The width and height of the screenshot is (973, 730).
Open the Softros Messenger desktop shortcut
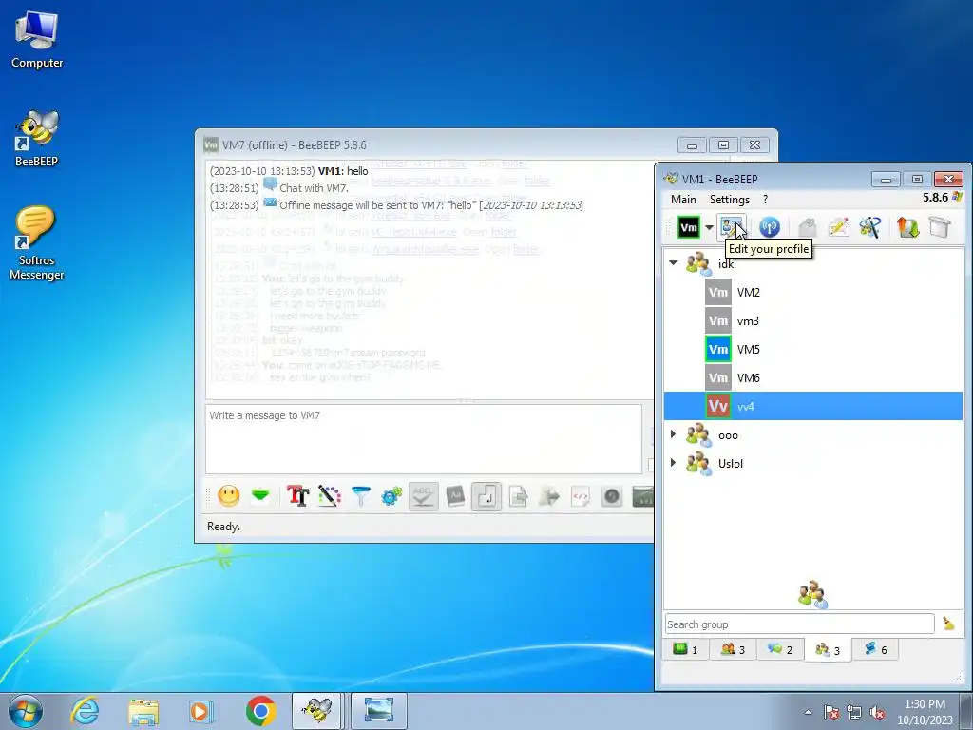point(37,243)
